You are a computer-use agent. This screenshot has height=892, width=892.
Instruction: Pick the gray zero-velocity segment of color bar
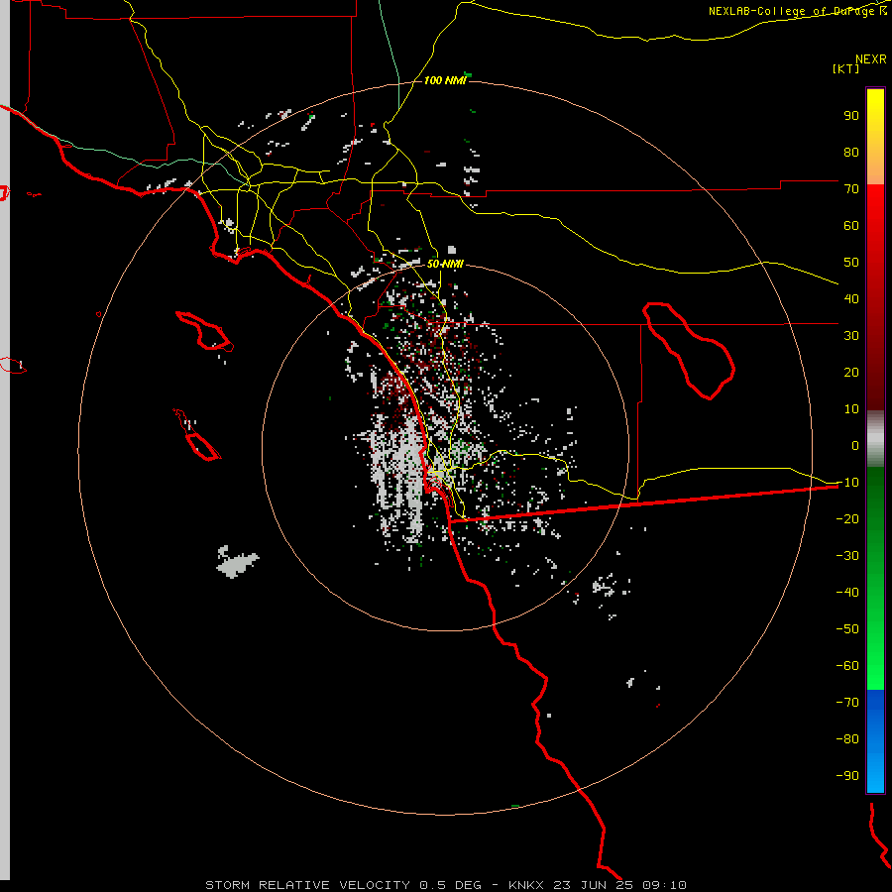[875, 439]
